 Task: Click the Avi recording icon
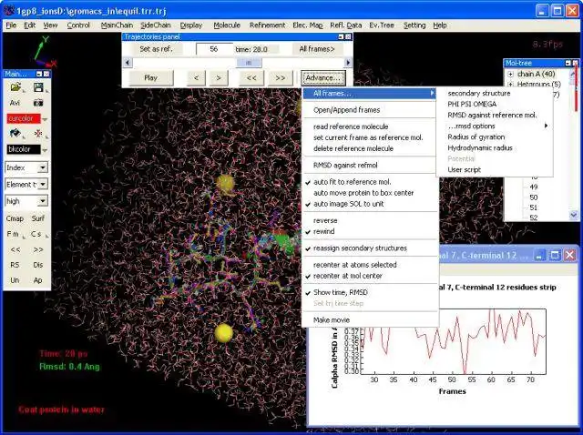point(15,103)
